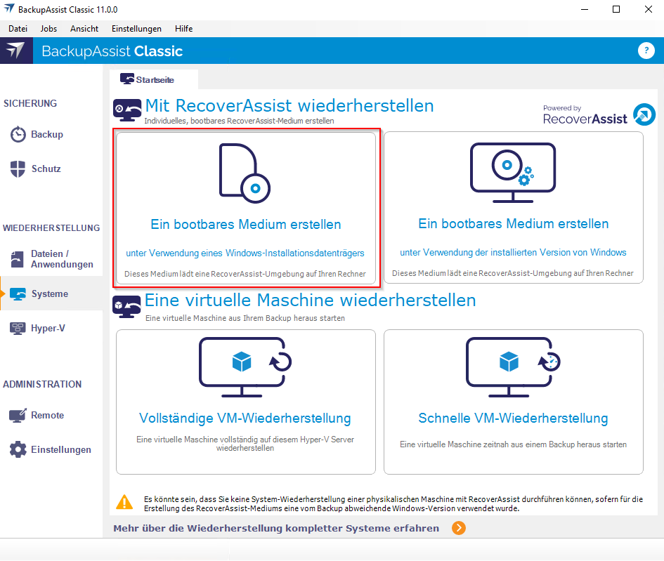Switch to the Startseite tab
Screen dimensions: 664x561
(154, 80)
